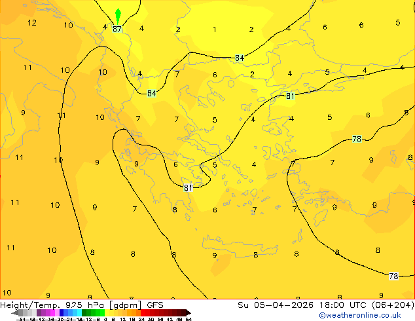415x321 pixels.
Task: Click the dark maroon right arrow end of the scale
Action: coord(189,313)
